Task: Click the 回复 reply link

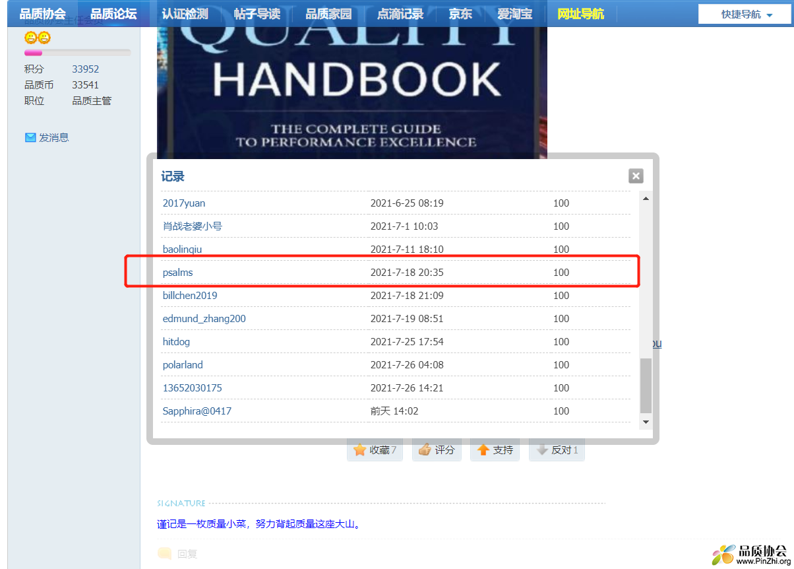Action: coord(187,554)
